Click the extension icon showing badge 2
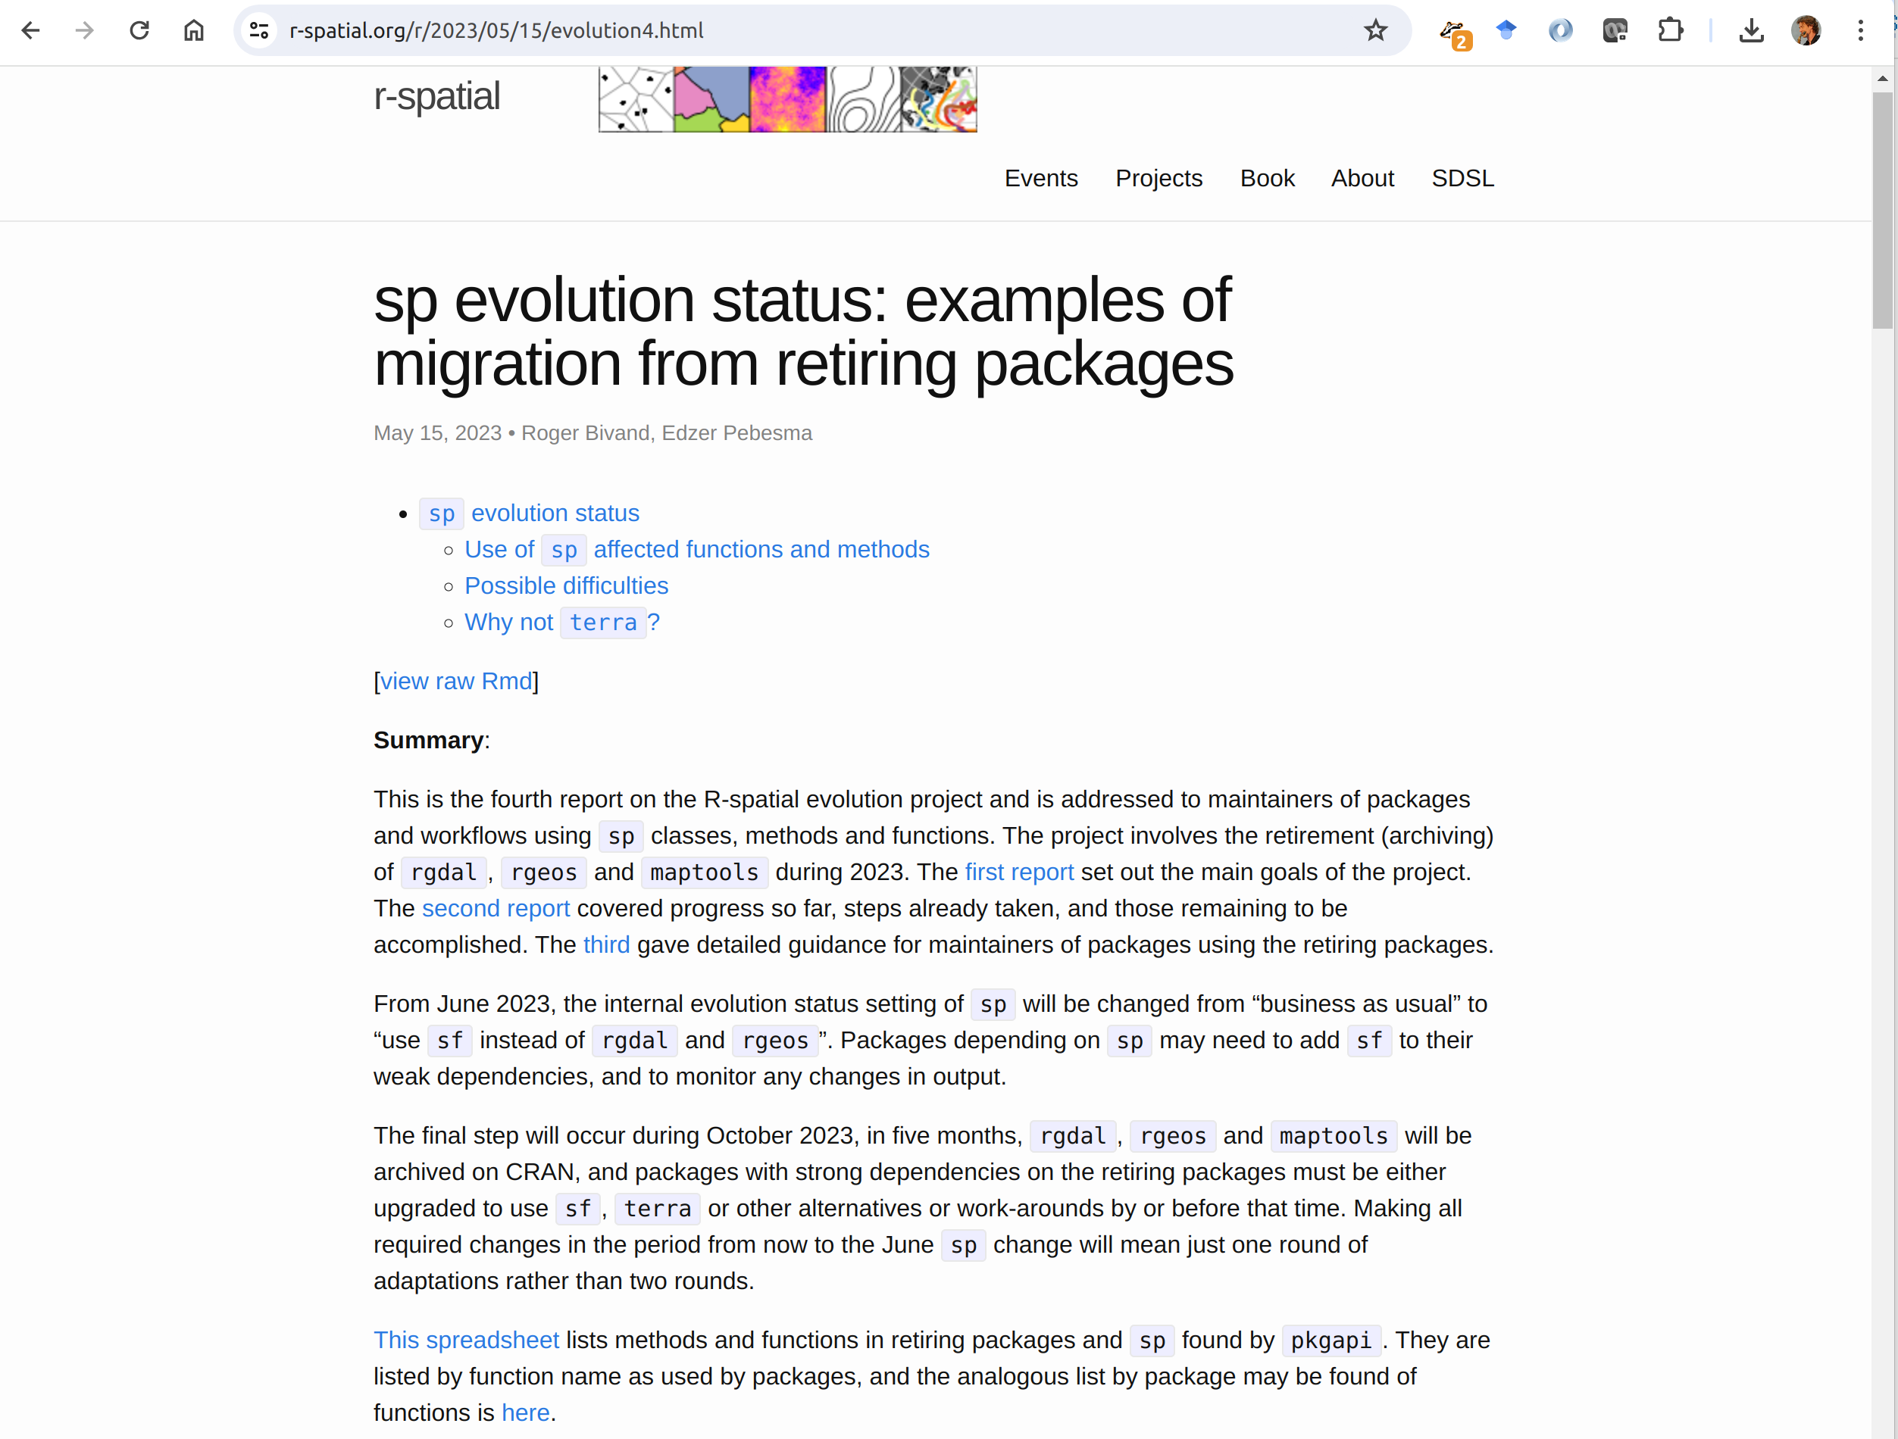Viewport: 1898px width, 1439px height. tap(1453, 33)
